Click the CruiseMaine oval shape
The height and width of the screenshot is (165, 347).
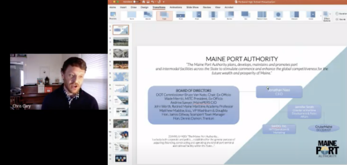tap(324, 128)
